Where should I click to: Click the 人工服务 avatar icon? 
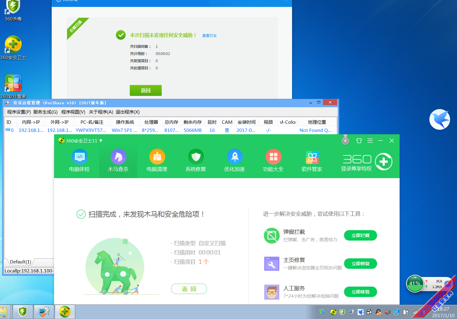tap(272, 292)
